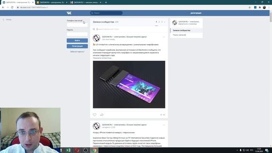272x153 pixels.
Task: Click the password input field
Action: [x=77, y=34]
